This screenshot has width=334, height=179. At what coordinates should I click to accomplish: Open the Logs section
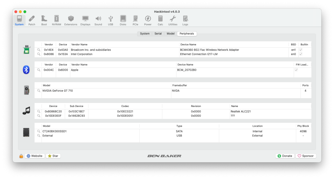(185, 21)
